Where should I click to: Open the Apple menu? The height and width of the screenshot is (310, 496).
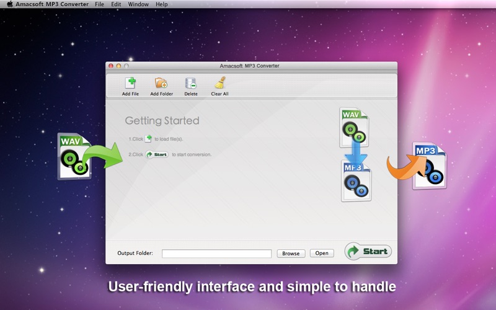click(10, 4)
